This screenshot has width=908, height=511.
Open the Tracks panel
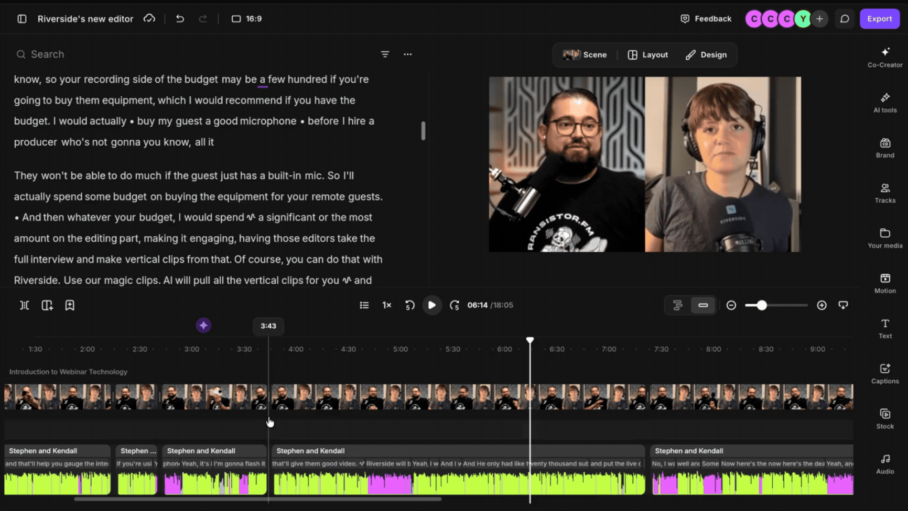pyautogui.click(x=885, y=193)
